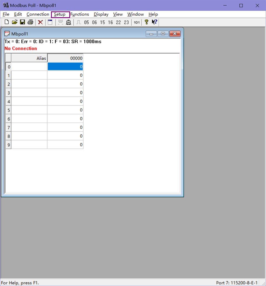Close the Mbpoll1 child window
This screenshot has width=266, height=286.
click(x=175, y=34)
